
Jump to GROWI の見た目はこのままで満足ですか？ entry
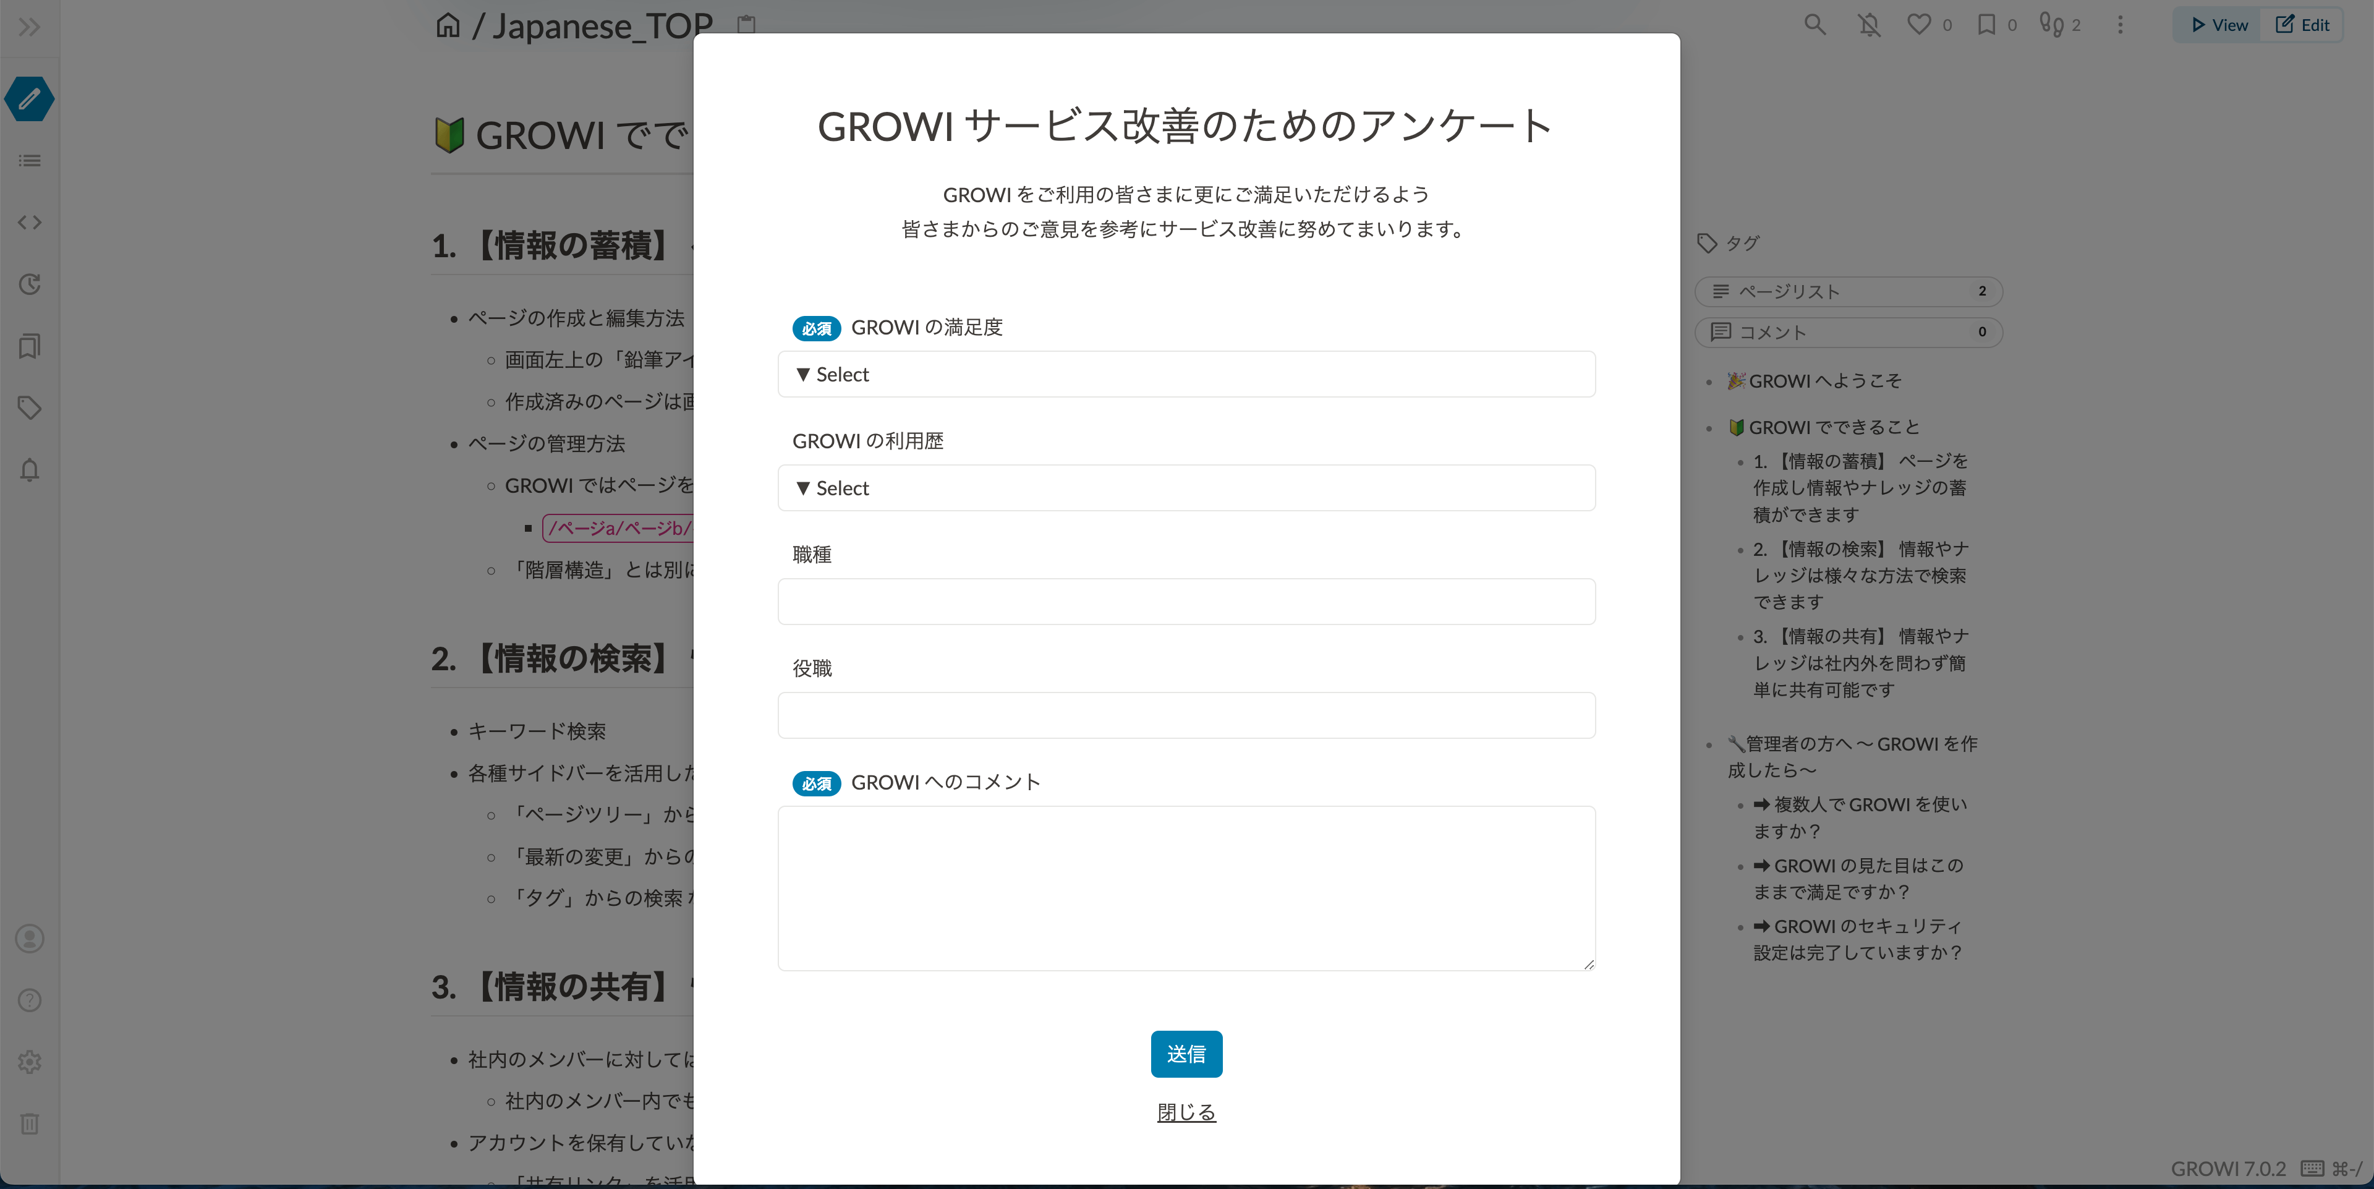pos(1858,879)
